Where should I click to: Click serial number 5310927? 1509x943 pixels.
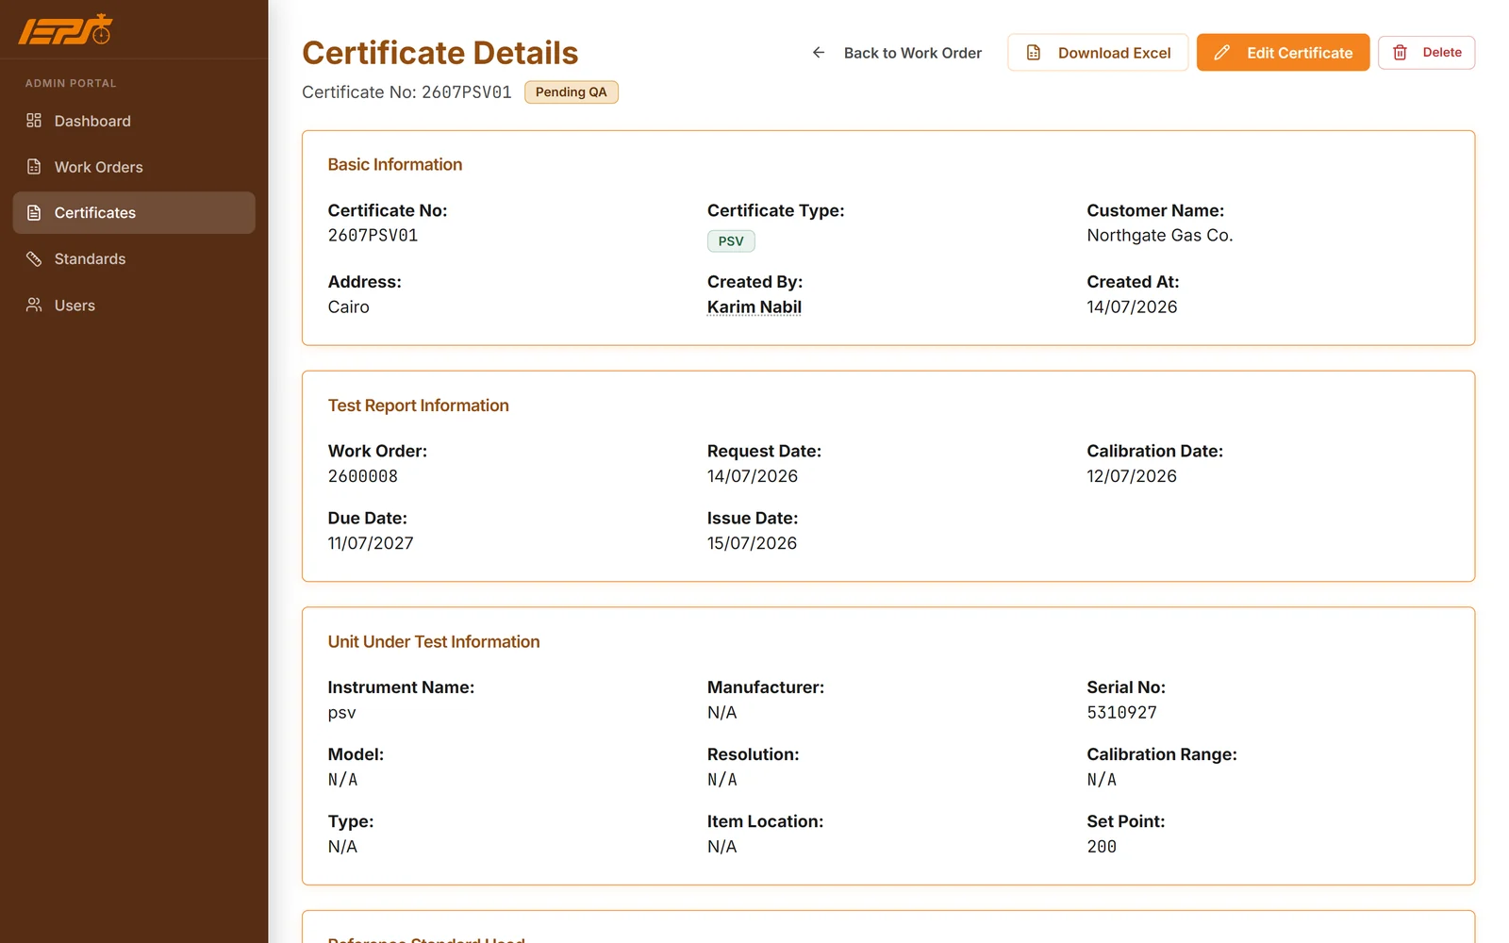click(x=1122, y=712)
